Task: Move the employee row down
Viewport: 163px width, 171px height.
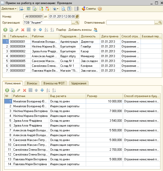Action: pos(40,30)
